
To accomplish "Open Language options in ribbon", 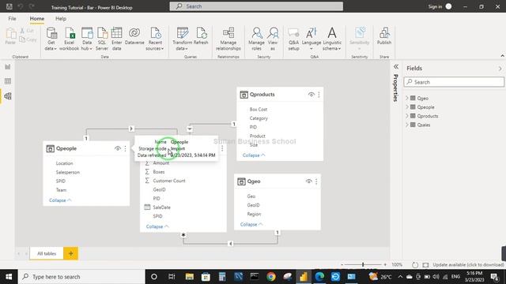I will click(x=312, y=39).
